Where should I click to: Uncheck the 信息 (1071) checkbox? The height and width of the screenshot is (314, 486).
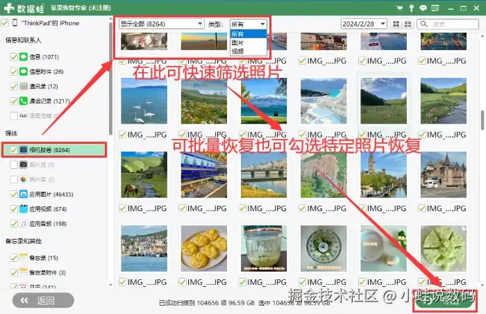(x=14, y=57)
